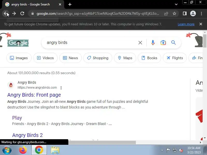The width and height of the screenshot is (207, 155).
Task: Close the angry birds Google Search tab
Action: [60, 4]
